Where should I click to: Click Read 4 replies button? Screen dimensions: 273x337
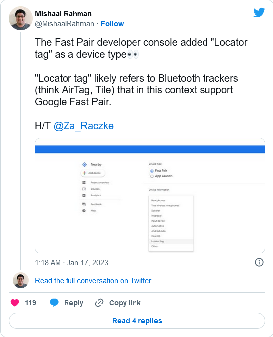pyautogui.click(x=137, y=321)
